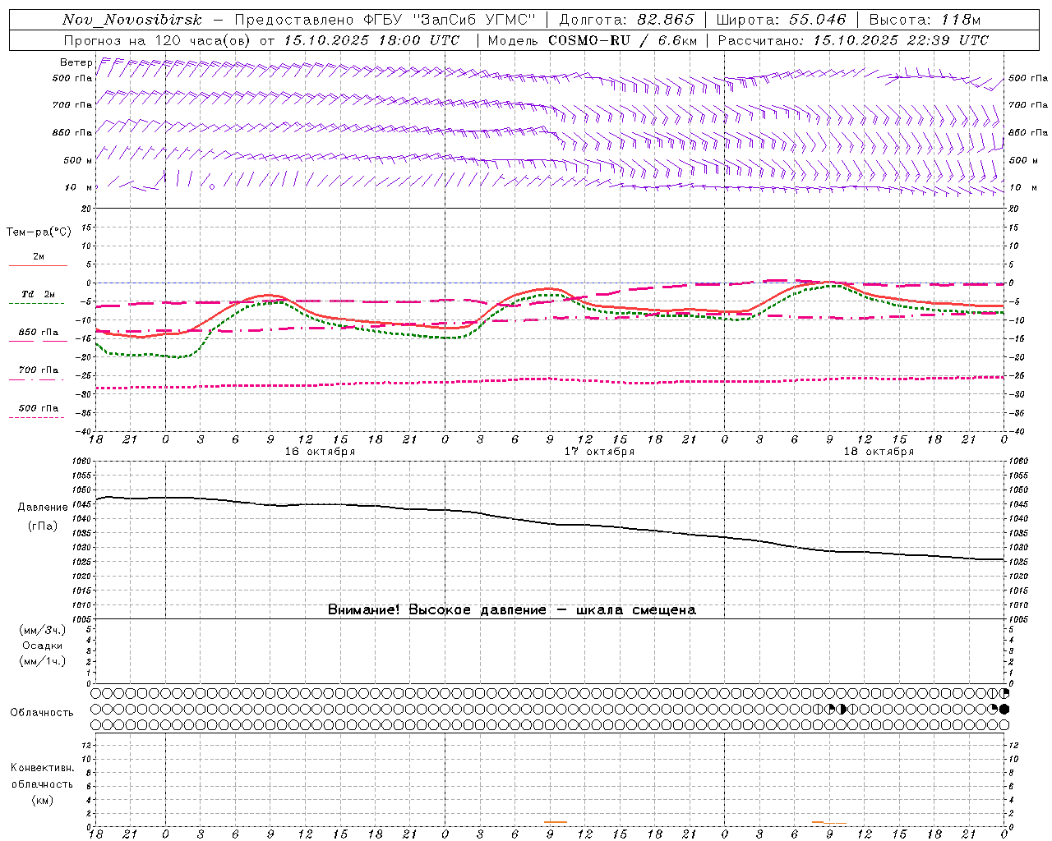
Task: Click the '(мм/1ч.)' precipitation unit label
Action: tap(43, 661)
